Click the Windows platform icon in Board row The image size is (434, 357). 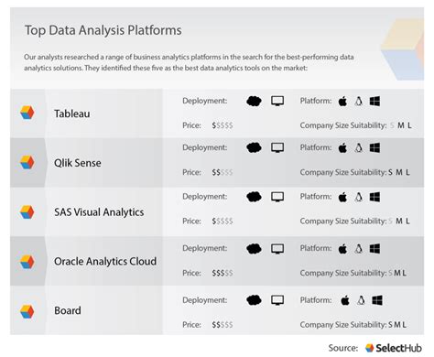coord(377,300)
